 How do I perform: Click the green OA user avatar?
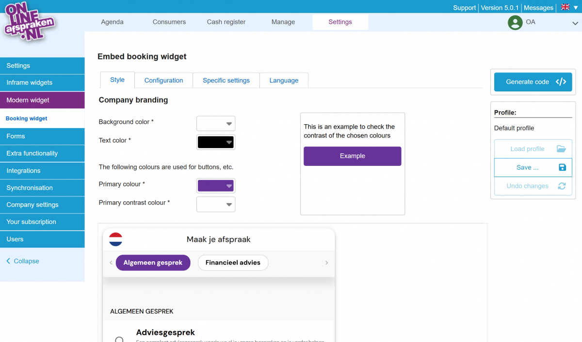tap(515, 22)
